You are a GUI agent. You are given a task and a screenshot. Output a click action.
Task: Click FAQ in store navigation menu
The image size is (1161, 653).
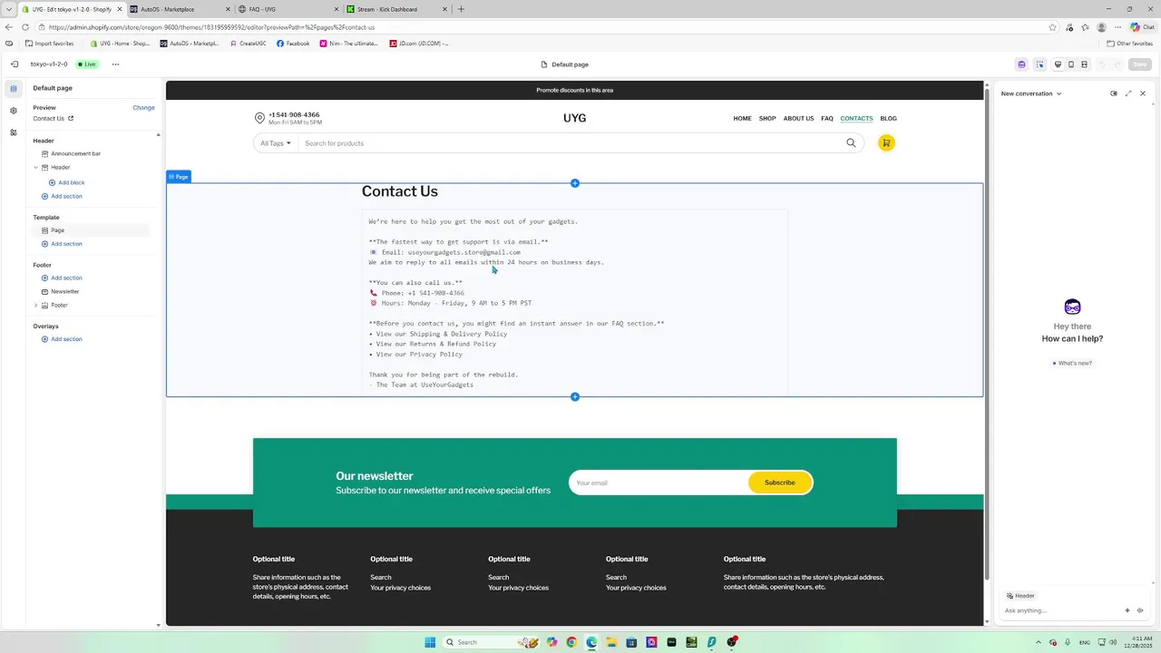click(827, 118)
